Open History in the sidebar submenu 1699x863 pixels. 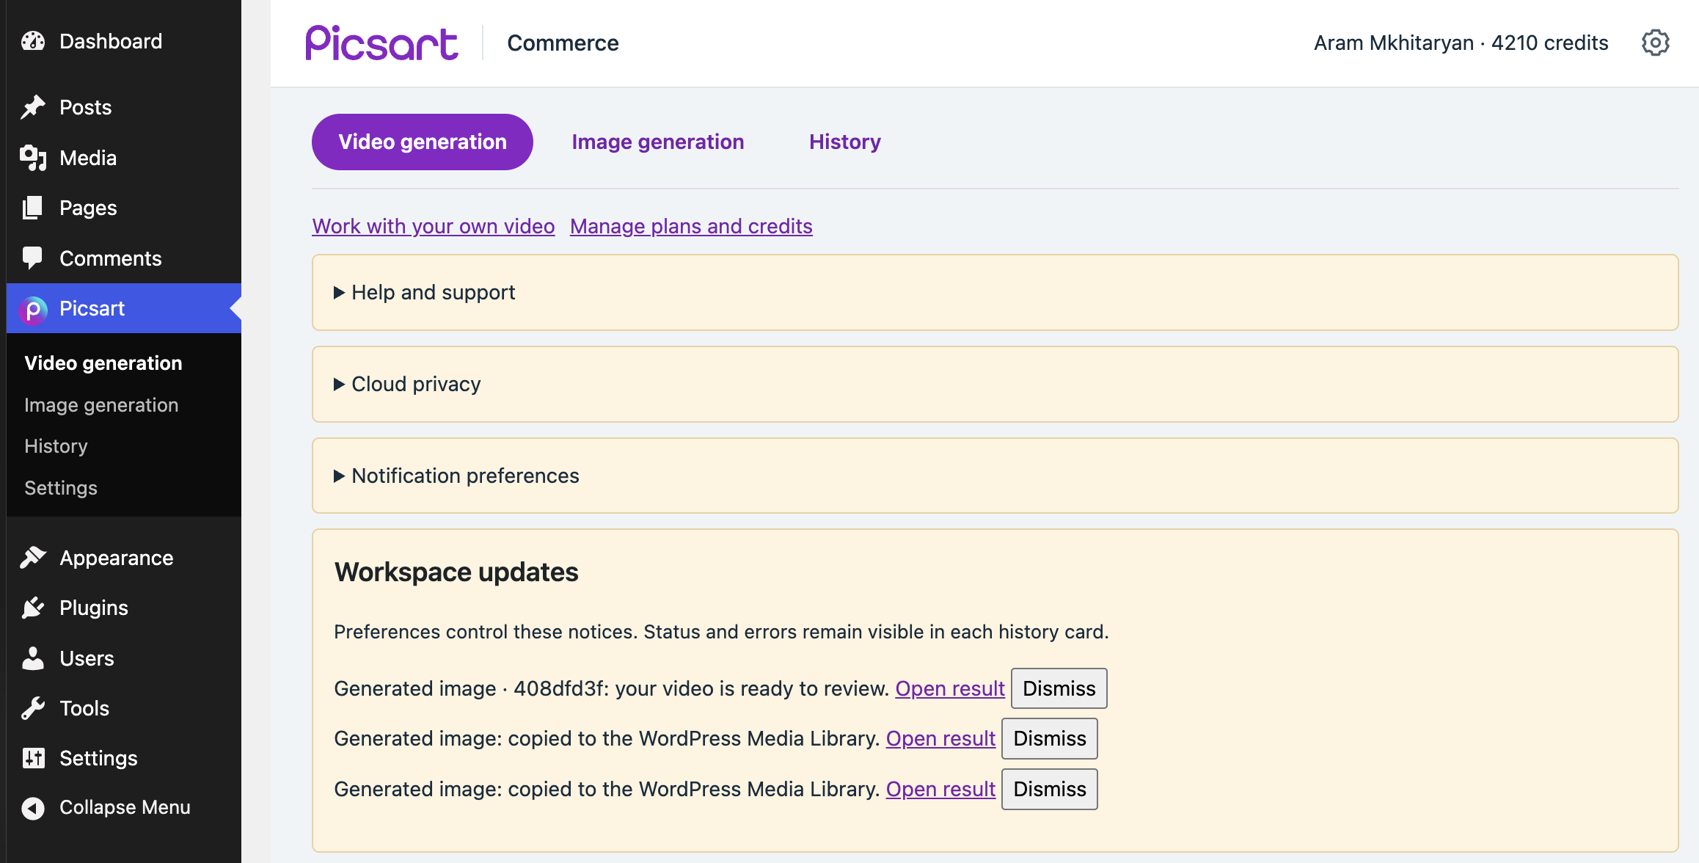click(56, 446)
